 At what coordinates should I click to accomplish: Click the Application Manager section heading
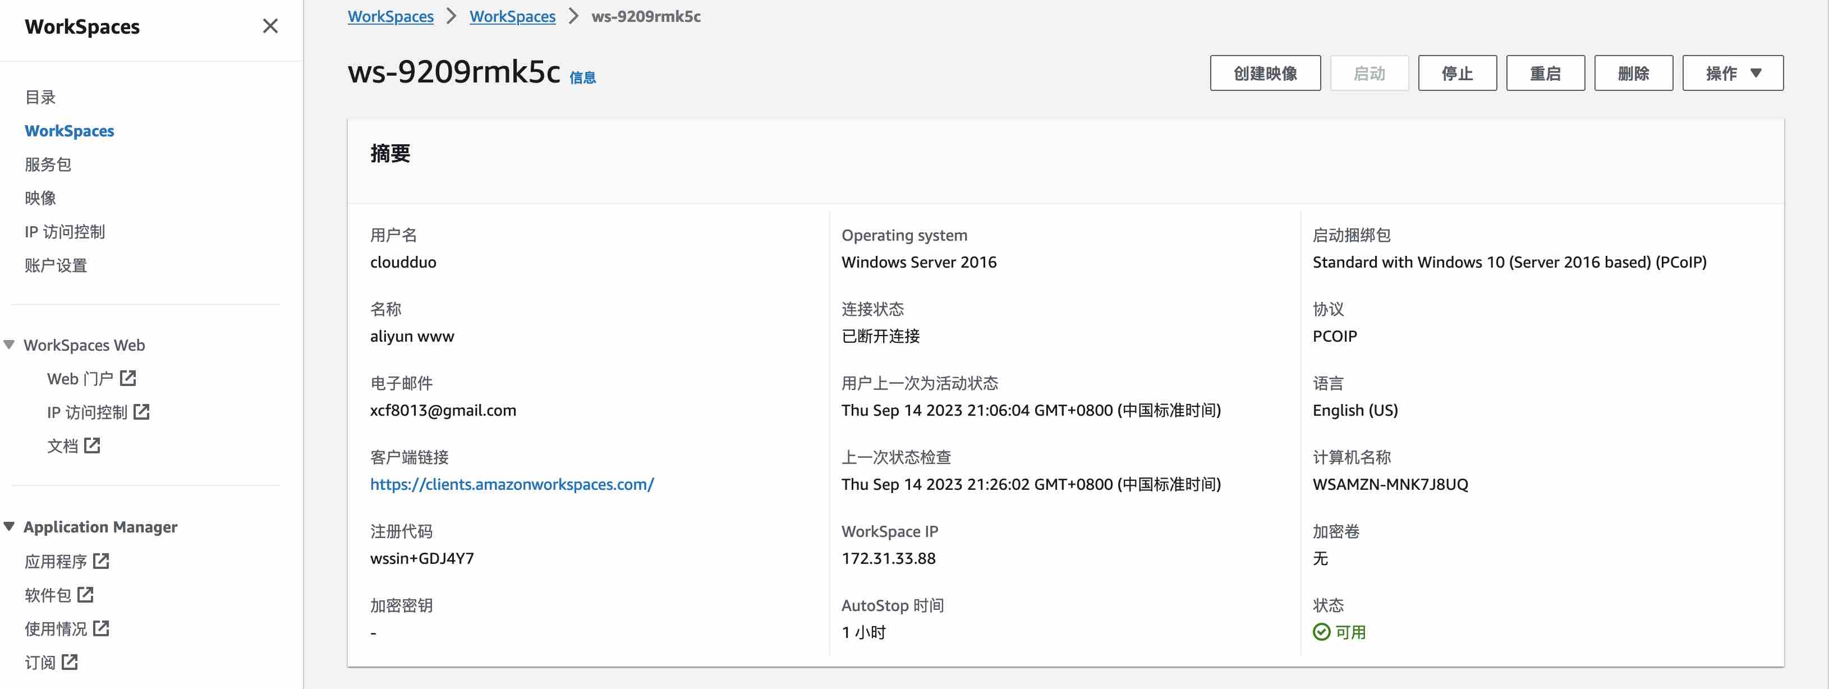click(101, 526)
